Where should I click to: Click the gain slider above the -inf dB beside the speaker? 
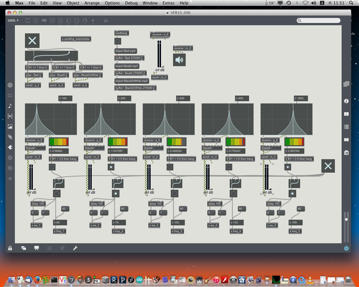(159, 54)
